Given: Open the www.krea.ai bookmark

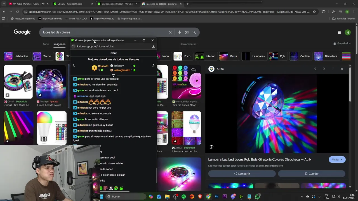Looking at the screenshot, I should pyautogui.click(x=102, y=19).
